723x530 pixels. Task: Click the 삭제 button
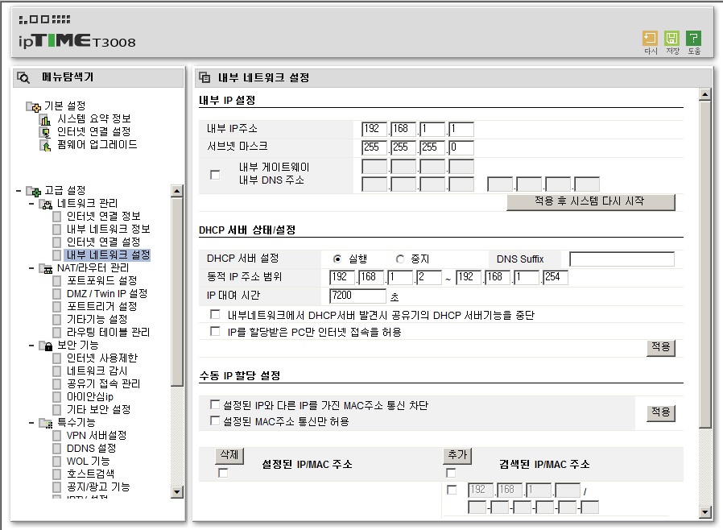coord(229,456)
